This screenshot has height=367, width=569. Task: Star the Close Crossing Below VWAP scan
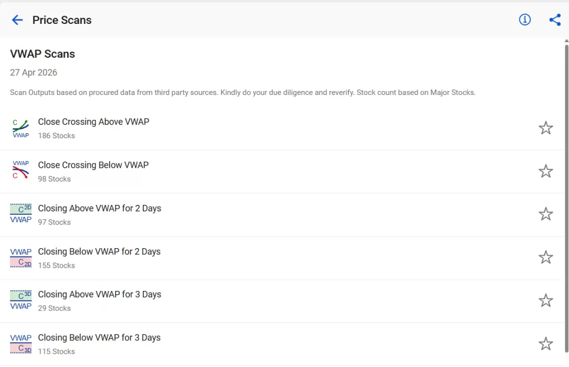[x=546, y=171]
